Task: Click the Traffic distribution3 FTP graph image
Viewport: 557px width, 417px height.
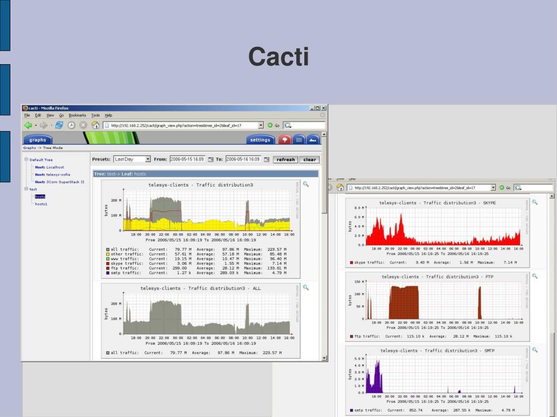Action: (x=438, y=307)
